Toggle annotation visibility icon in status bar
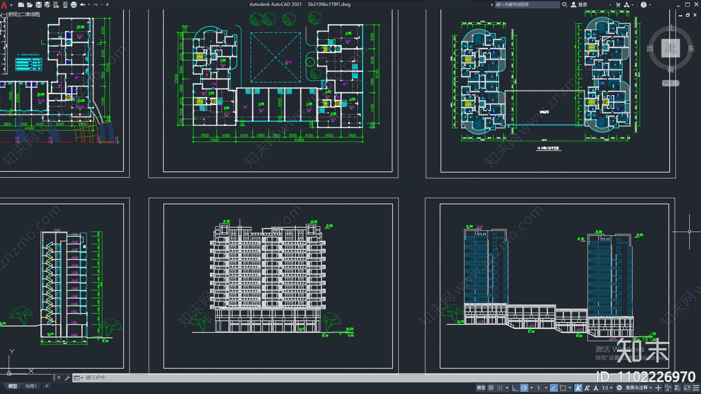 (x=578, y=388)
